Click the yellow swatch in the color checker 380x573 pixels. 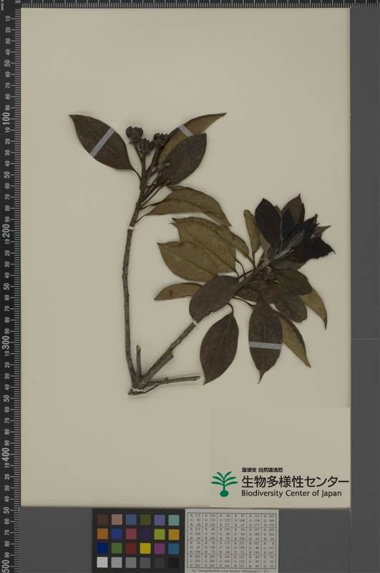[x=145, y=548]
